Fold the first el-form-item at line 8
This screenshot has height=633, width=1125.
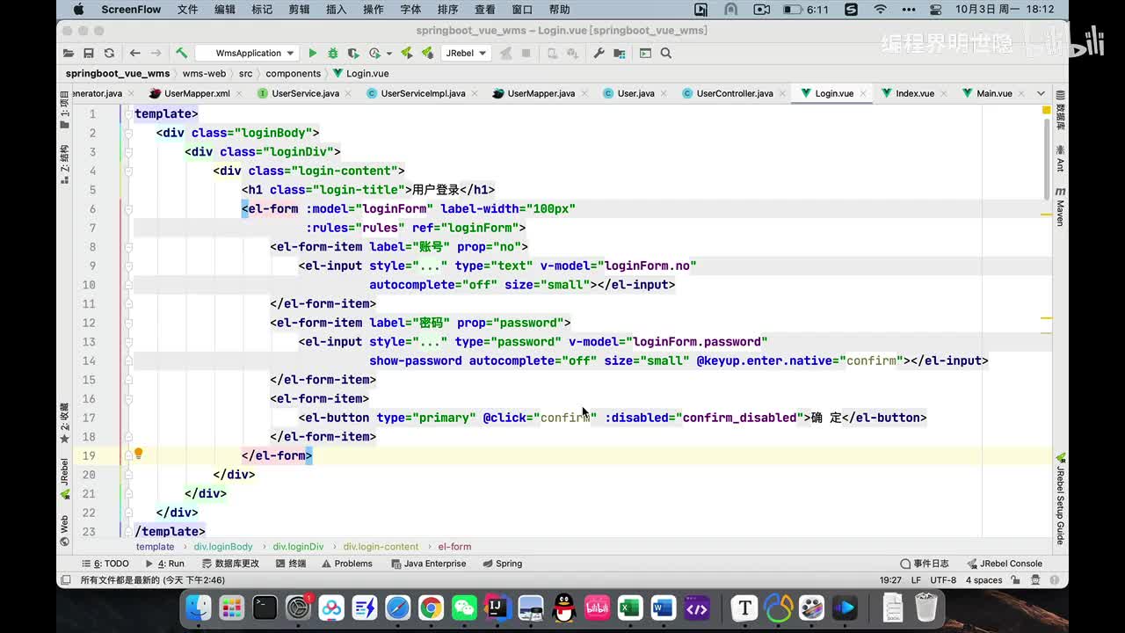click(x=128, y=247)
